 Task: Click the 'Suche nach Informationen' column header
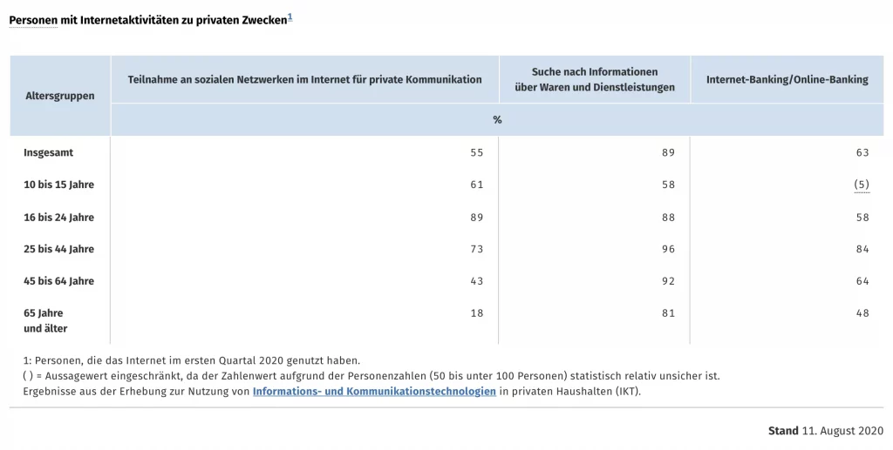point(595,79)
